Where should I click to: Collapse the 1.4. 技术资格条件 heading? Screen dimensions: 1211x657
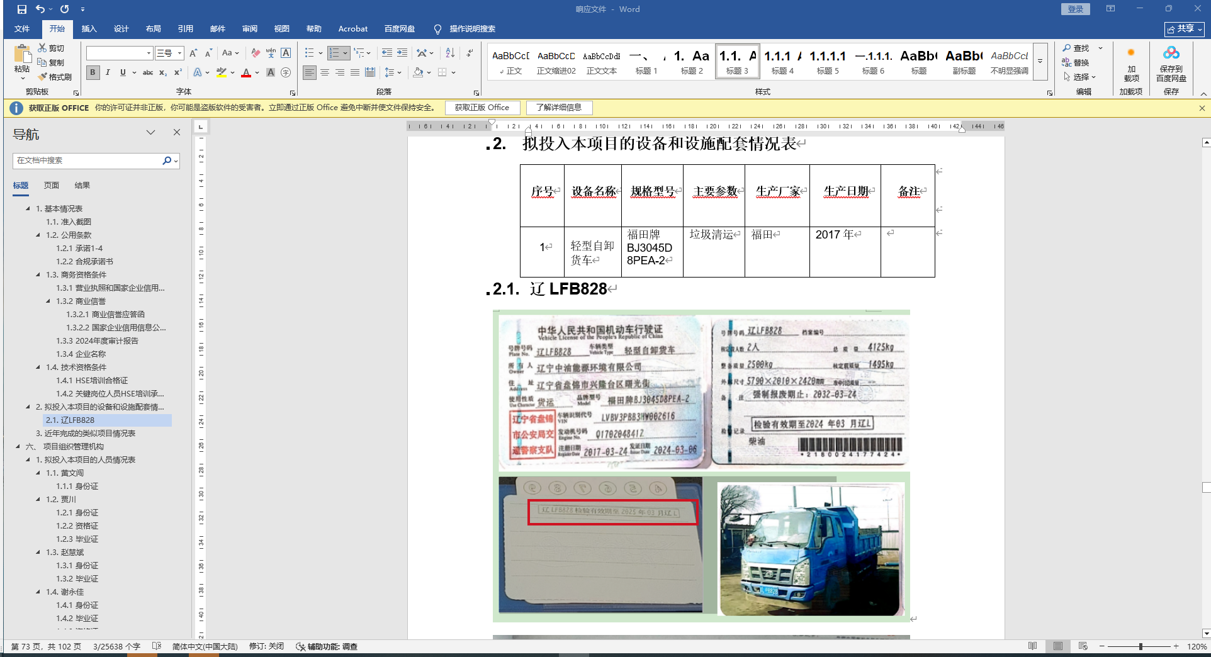click(38, 368)
